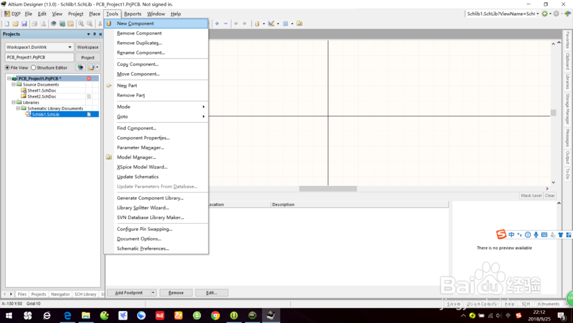573x323 pixels.
Task: Click the Zoom Out magnifier icon
Action: (x=89, y=24)
